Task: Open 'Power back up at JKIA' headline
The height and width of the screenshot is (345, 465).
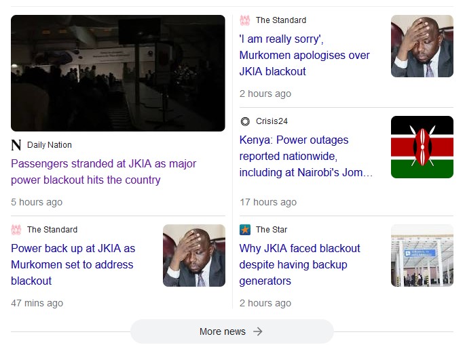Action: click(x=73, y=264)
